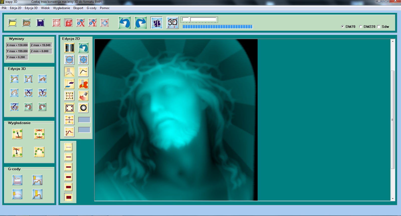The height and width of the screenshot is (216, 401).
Task: Click the X max = 130.000 field
Action: pyautogui.click(x=17, y=45)
